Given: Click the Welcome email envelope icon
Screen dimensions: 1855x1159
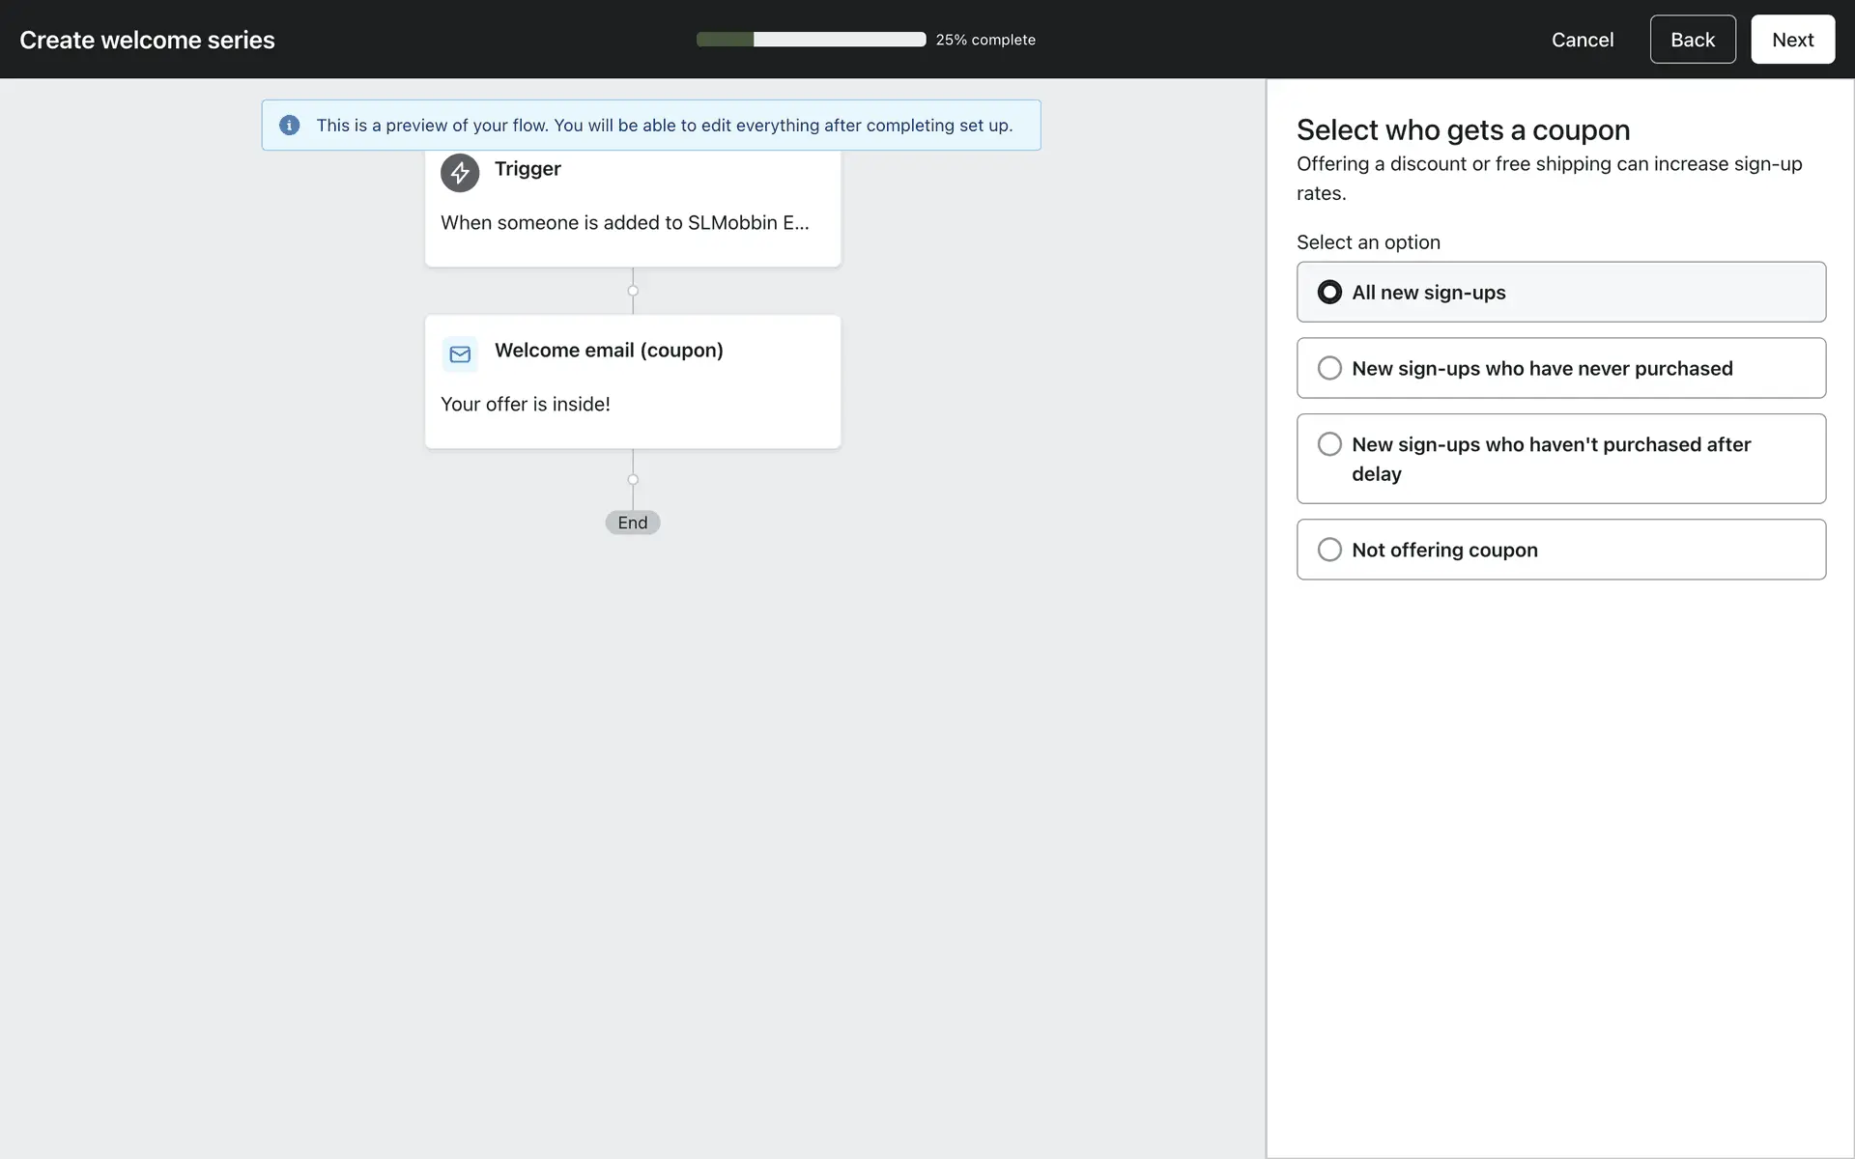Looking at the screenshot, I should click(x=460, y=354).
